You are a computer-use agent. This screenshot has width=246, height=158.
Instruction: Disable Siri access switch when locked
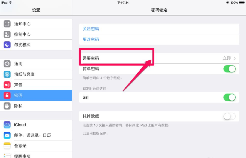(229, 97)
